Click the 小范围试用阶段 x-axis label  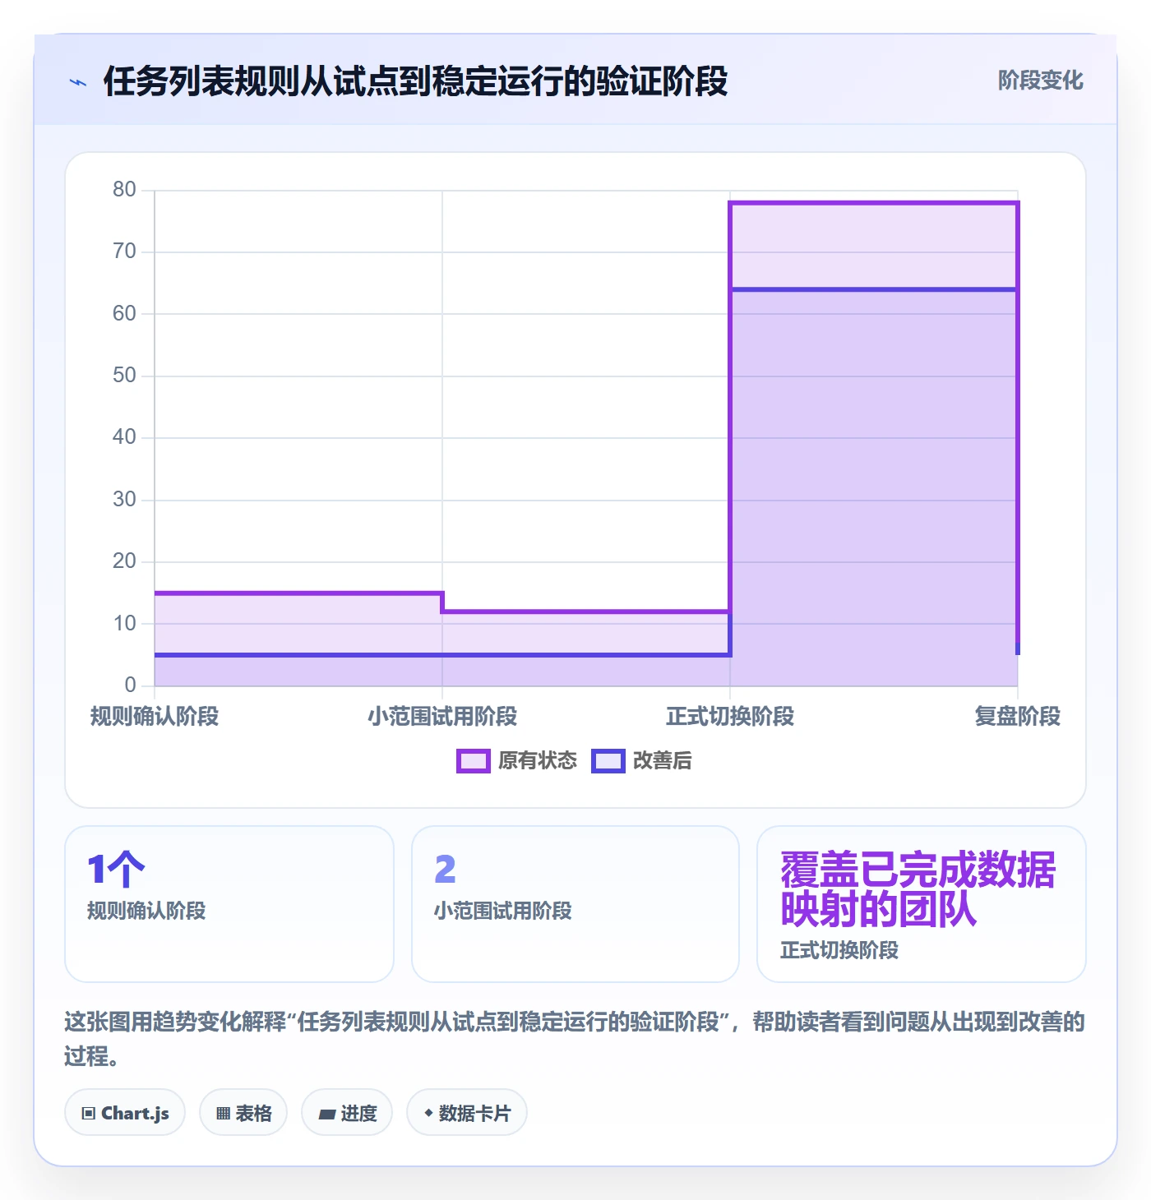click(x=442, y=716)
